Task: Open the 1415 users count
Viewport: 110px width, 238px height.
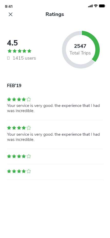Action: point(24,58)
